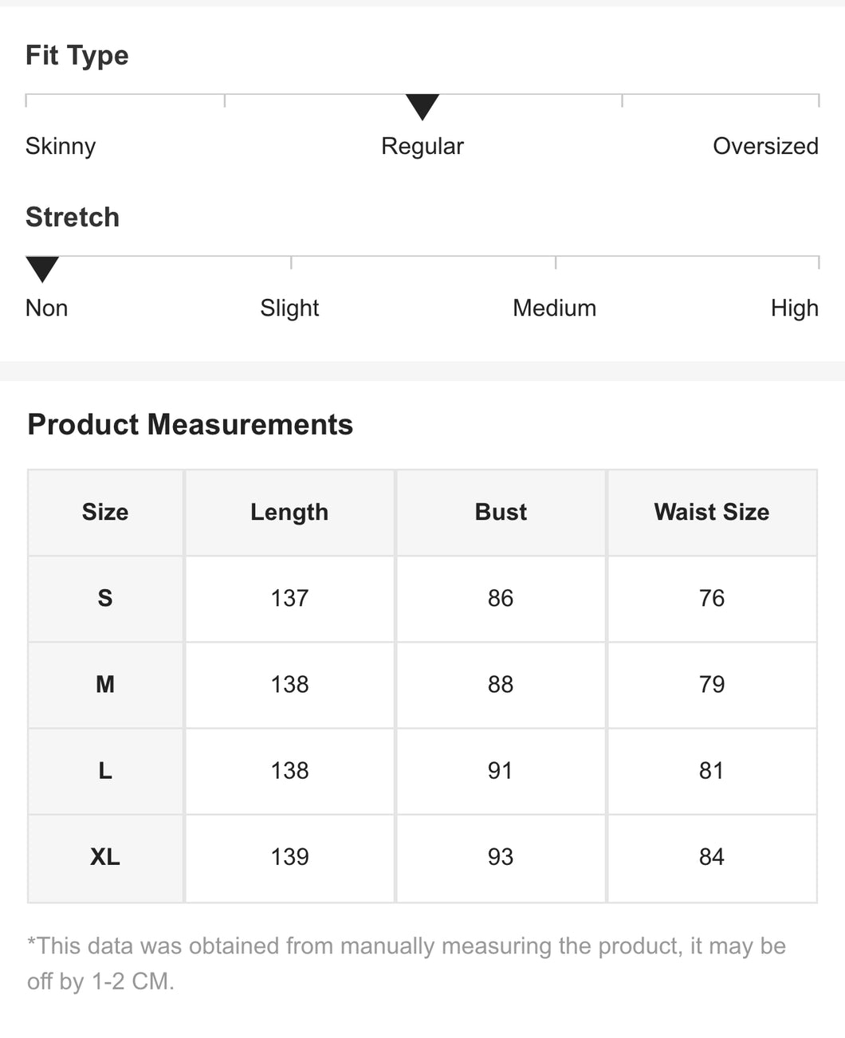Select the Regular fit label

(422, 146)
